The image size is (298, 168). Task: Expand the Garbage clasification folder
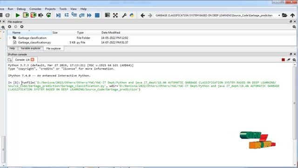coord(10,38)
